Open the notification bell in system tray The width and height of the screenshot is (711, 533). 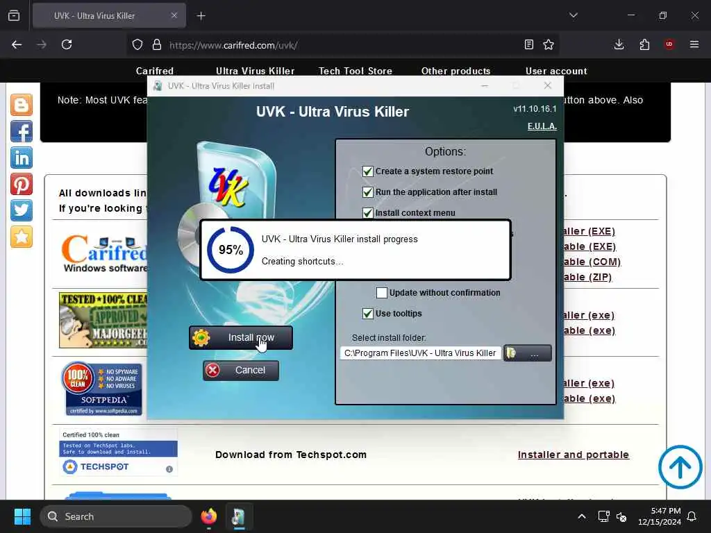click(x=692, y=516)
